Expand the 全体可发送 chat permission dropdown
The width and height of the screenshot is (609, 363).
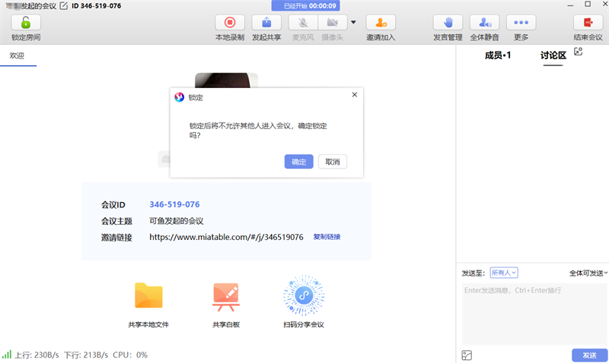point(588,273)
